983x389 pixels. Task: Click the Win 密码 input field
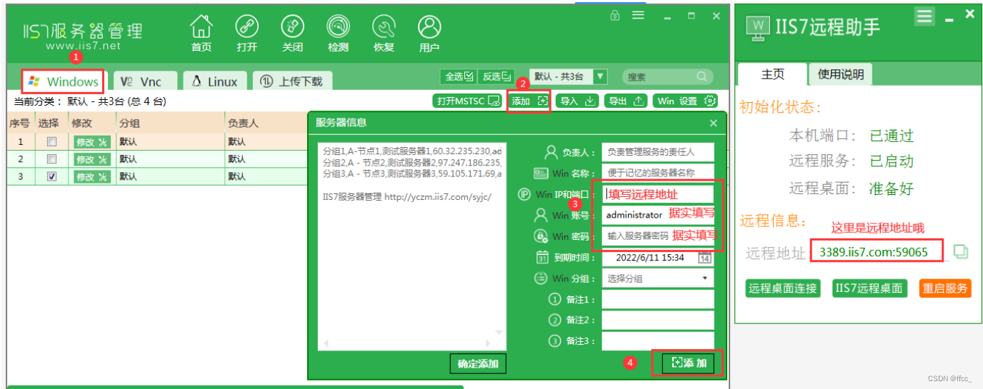(658, 236)
